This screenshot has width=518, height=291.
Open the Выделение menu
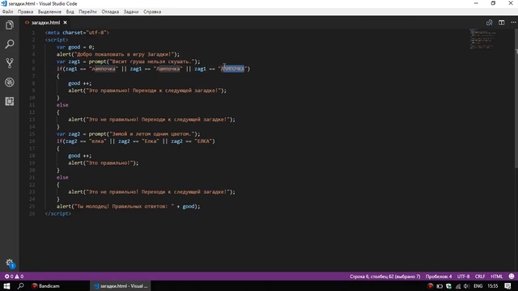(x=49, y=11)
